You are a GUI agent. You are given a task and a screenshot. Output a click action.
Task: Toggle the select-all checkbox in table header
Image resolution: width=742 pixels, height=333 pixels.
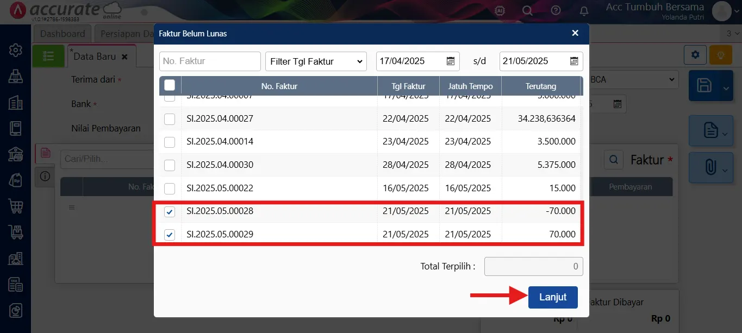point(170,85)
